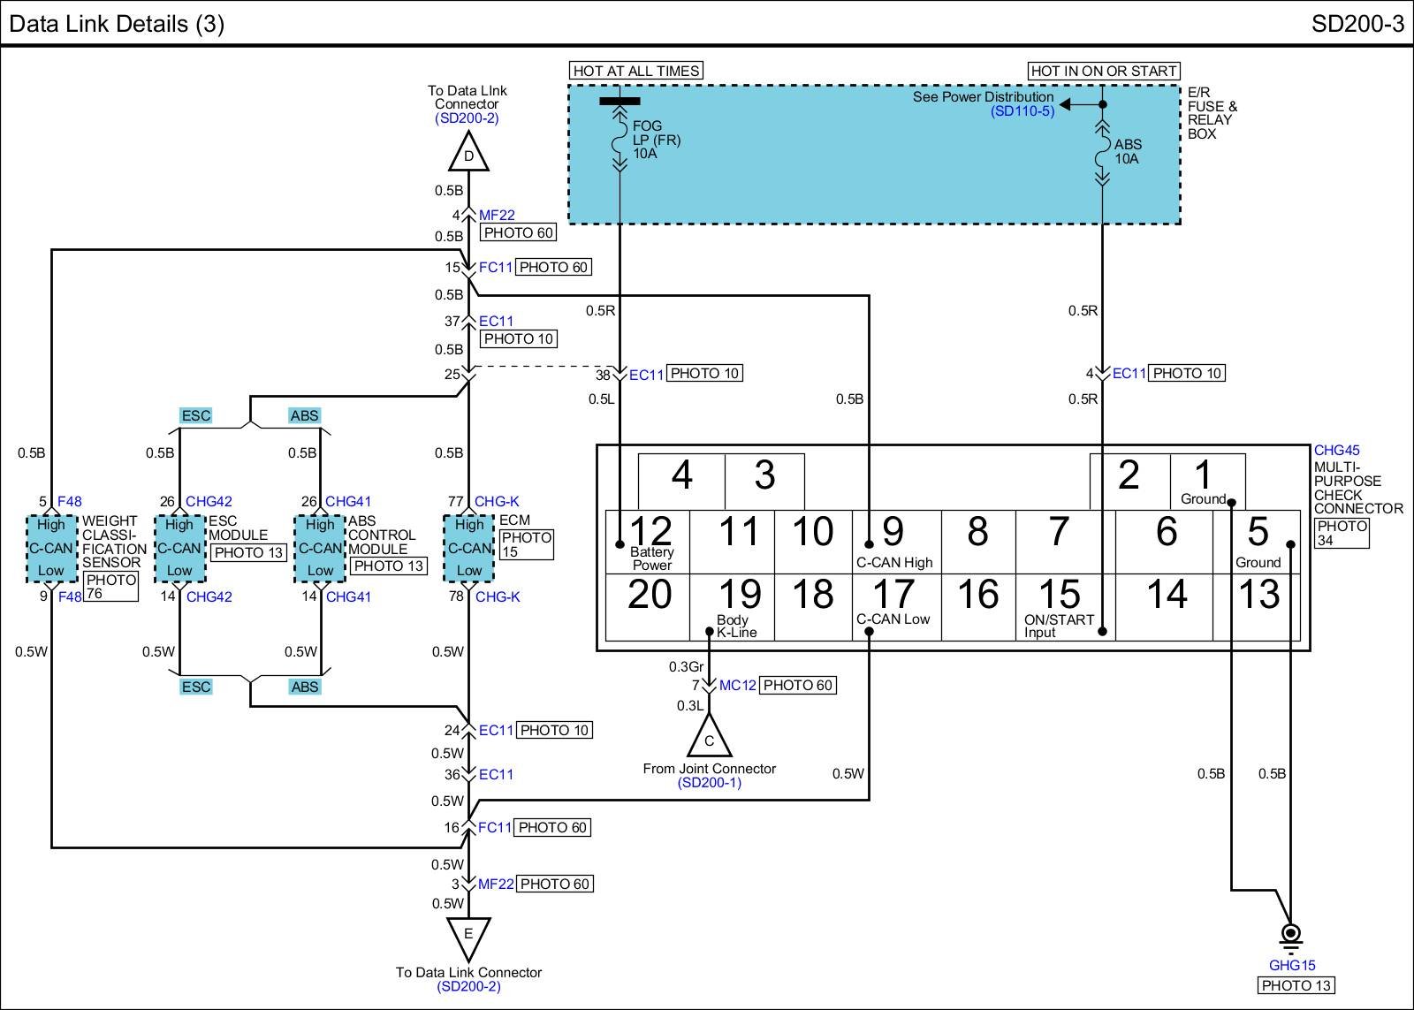This screenshot has height=1010, width=1414.
Task: Click the CHG45 connector label
Action: pyautogui.click(x=1336, y=451)
